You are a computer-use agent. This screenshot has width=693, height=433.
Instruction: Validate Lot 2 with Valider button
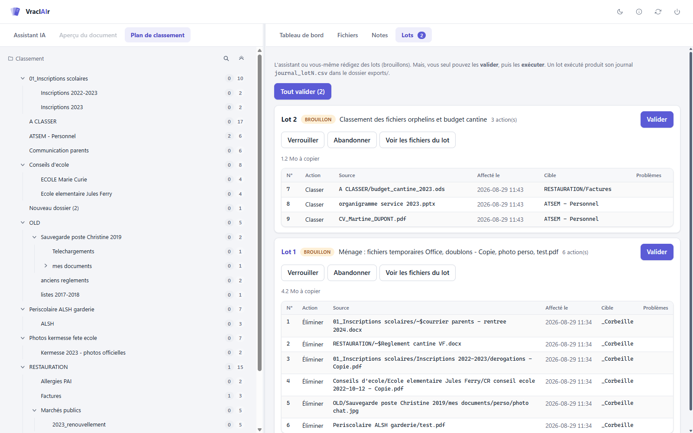point(657,120)
